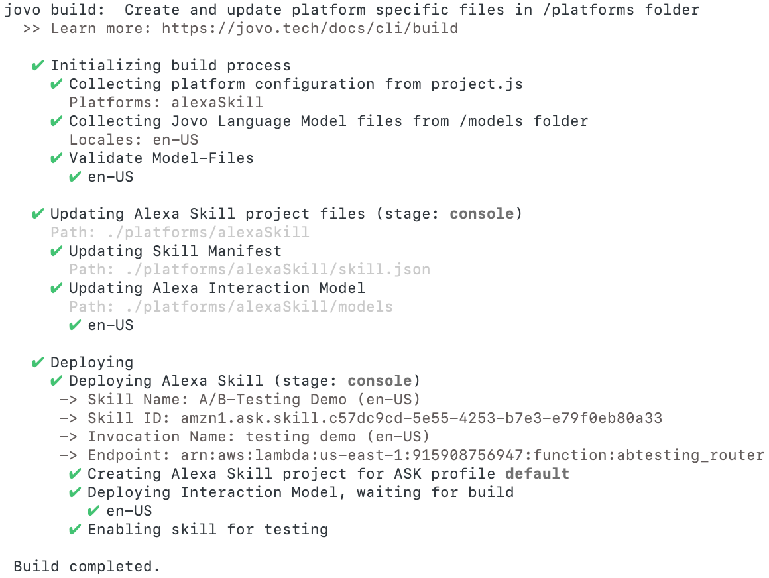Click the checkmark beside "Initializing build process"

(38, 66)
